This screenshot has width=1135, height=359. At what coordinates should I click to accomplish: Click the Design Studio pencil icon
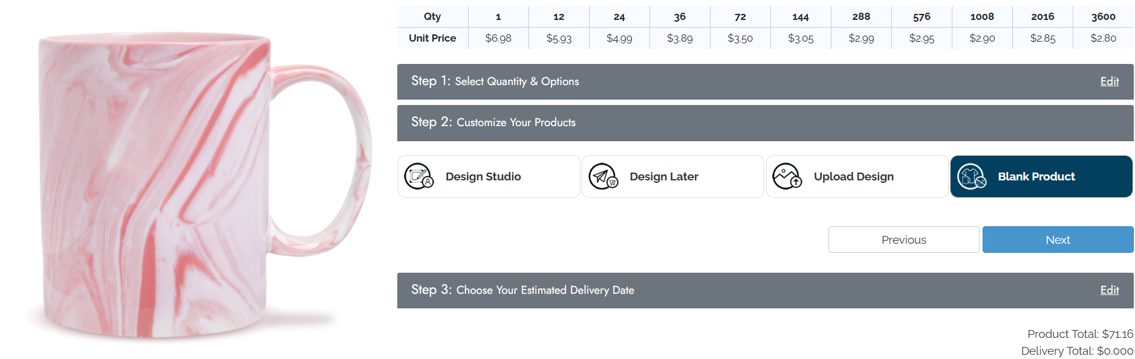click(x=418, y=177)
